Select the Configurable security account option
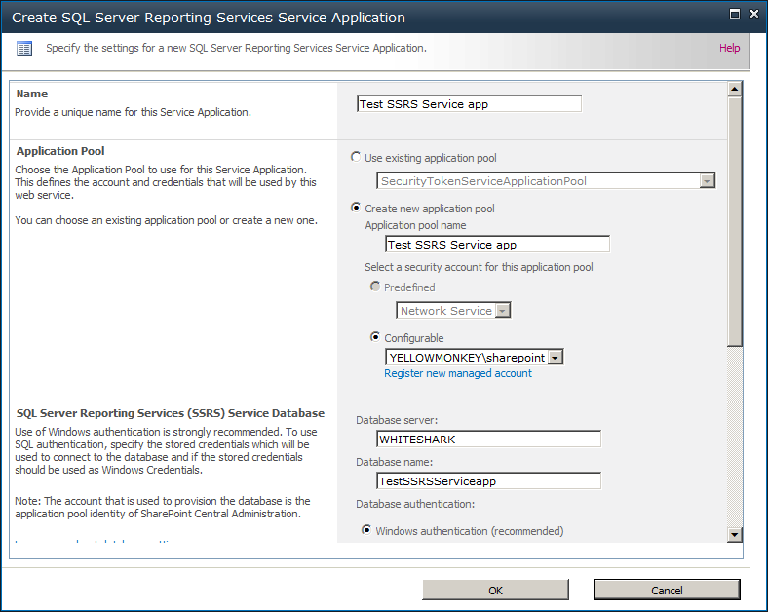Viewport: 768px width, 612px height. pyautogui.click(x=375, y=337)
